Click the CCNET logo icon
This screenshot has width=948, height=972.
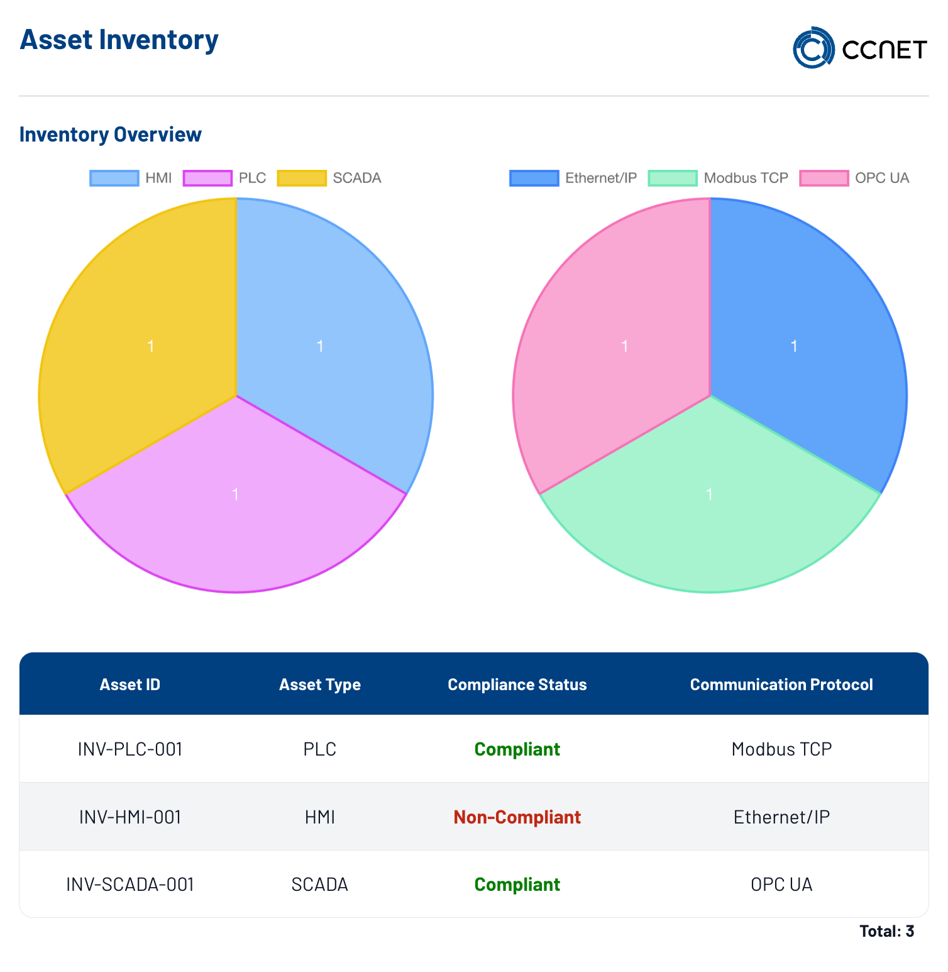point(813,48)
